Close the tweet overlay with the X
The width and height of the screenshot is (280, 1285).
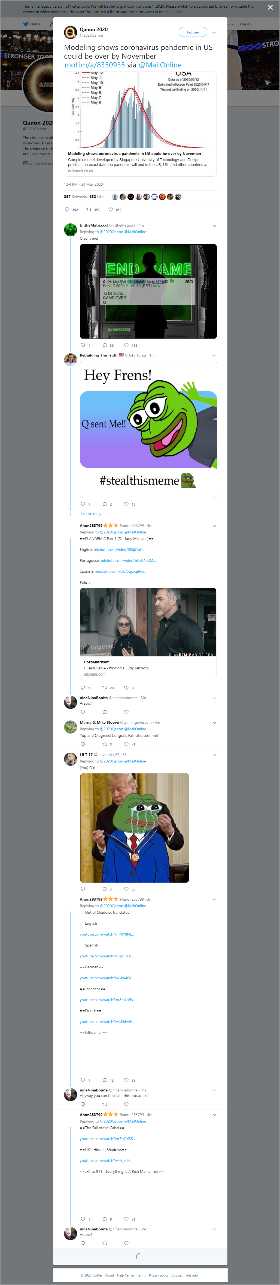tap(270, 7)
